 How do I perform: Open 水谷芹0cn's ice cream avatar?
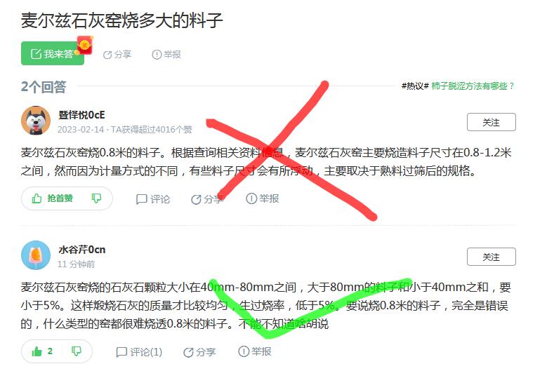[36, 255]
